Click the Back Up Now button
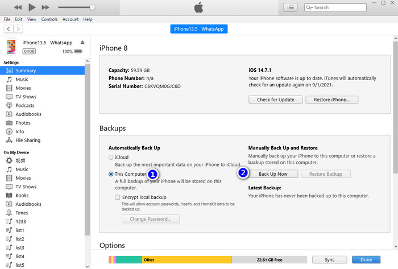398x269 pixels. point(273,174)
